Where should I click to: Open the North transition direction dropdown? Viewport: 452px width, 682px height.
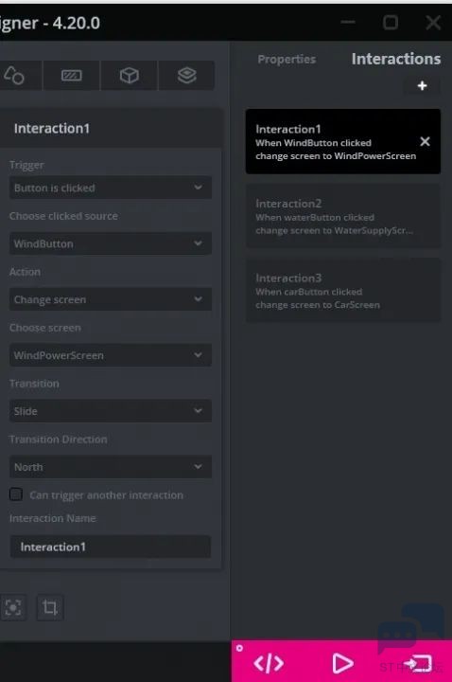(x=111, y=467)
